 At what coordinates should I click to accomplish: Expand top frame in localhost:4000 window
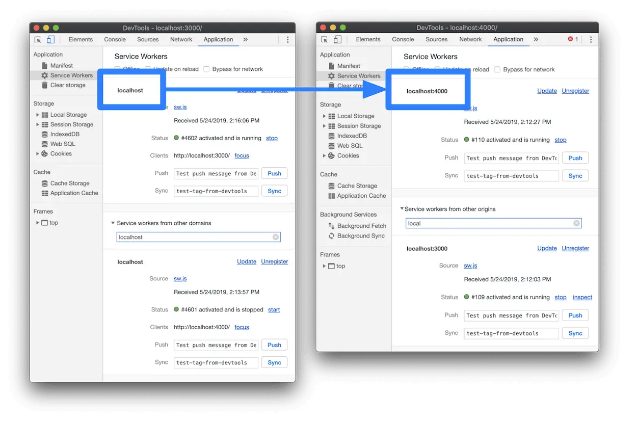(324, 266)
